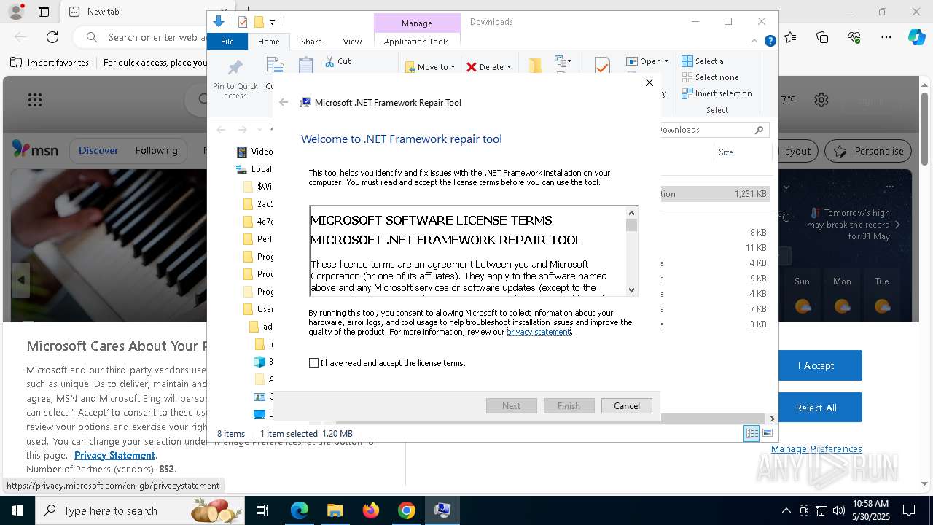
Task: Open the MSN Following tab
Action: pos(156,150)
